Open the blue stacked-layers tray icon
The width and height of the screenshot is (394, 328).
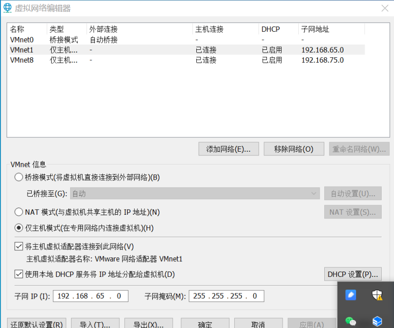pyautogui.click(x=377, y=321)
